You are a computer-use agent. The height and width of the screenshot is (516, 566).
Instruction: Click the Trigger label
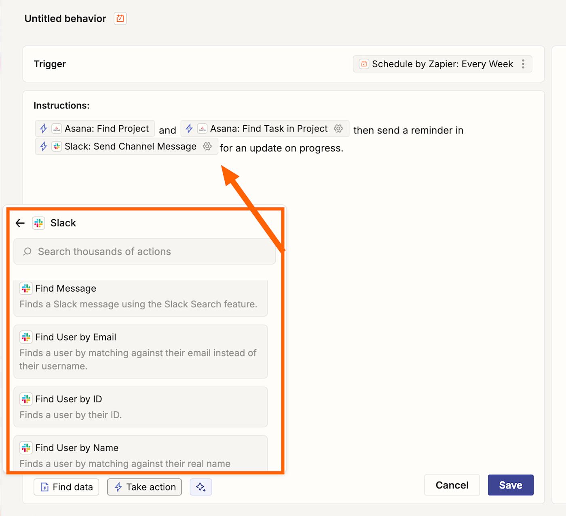pos(50,64)
